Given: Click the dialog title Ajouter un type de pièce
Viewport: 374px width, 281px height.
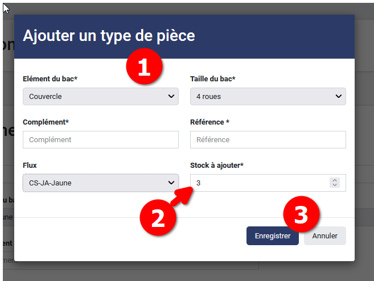Looking at the screenshot, I should coord(109,36).
